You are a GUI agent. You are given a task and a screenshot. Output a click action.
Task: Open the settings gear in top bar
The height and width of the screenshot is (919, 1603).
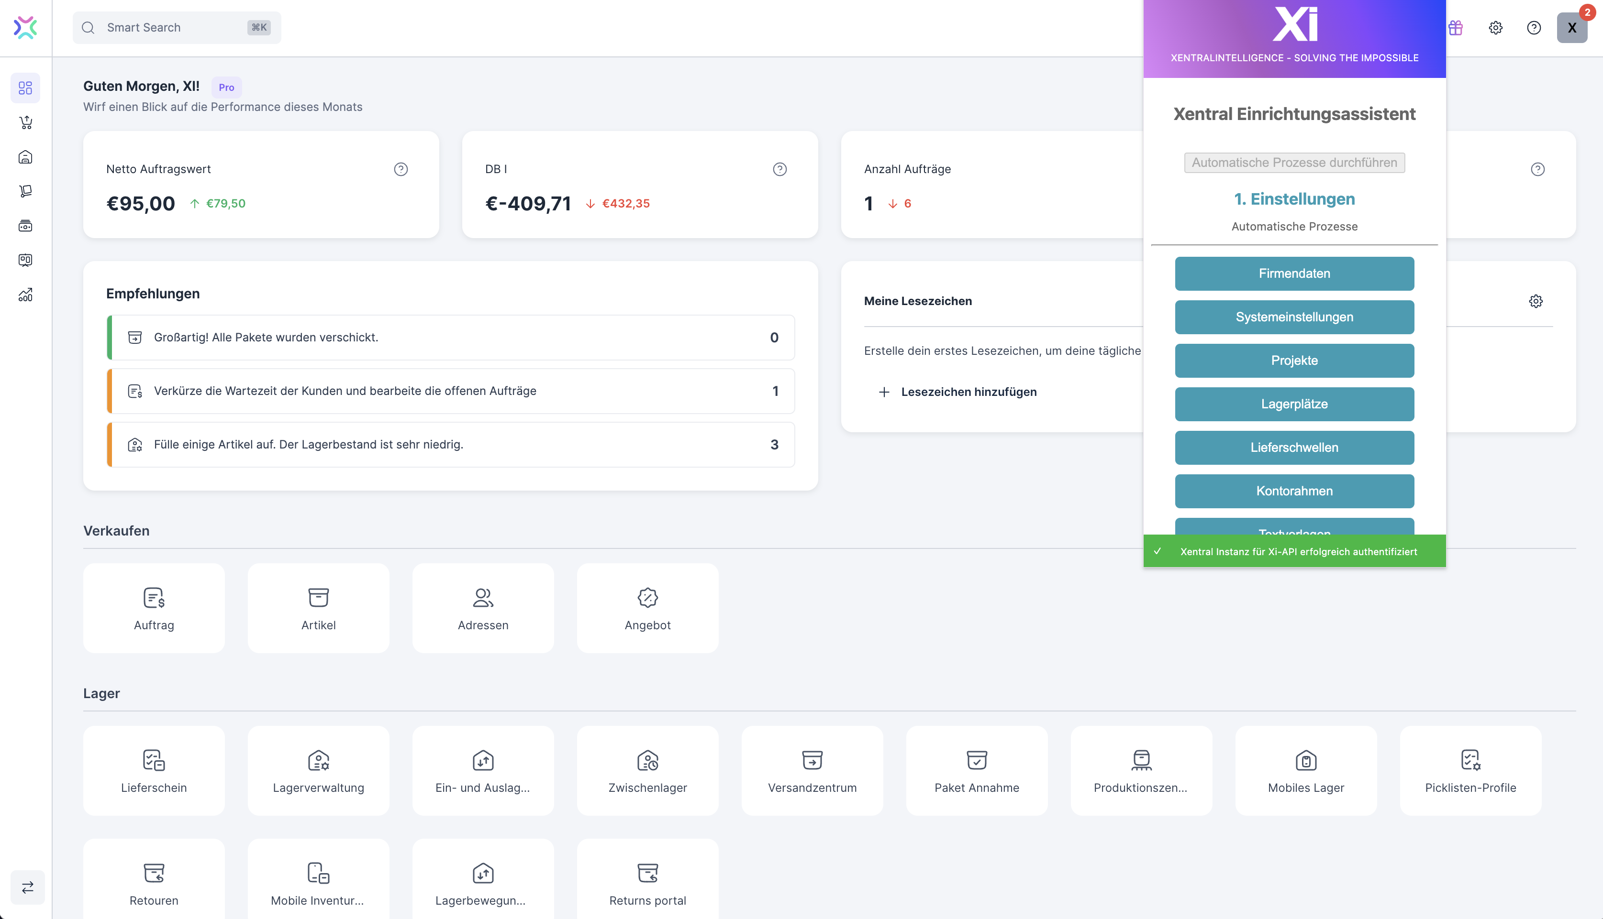tap(1495, 28)
